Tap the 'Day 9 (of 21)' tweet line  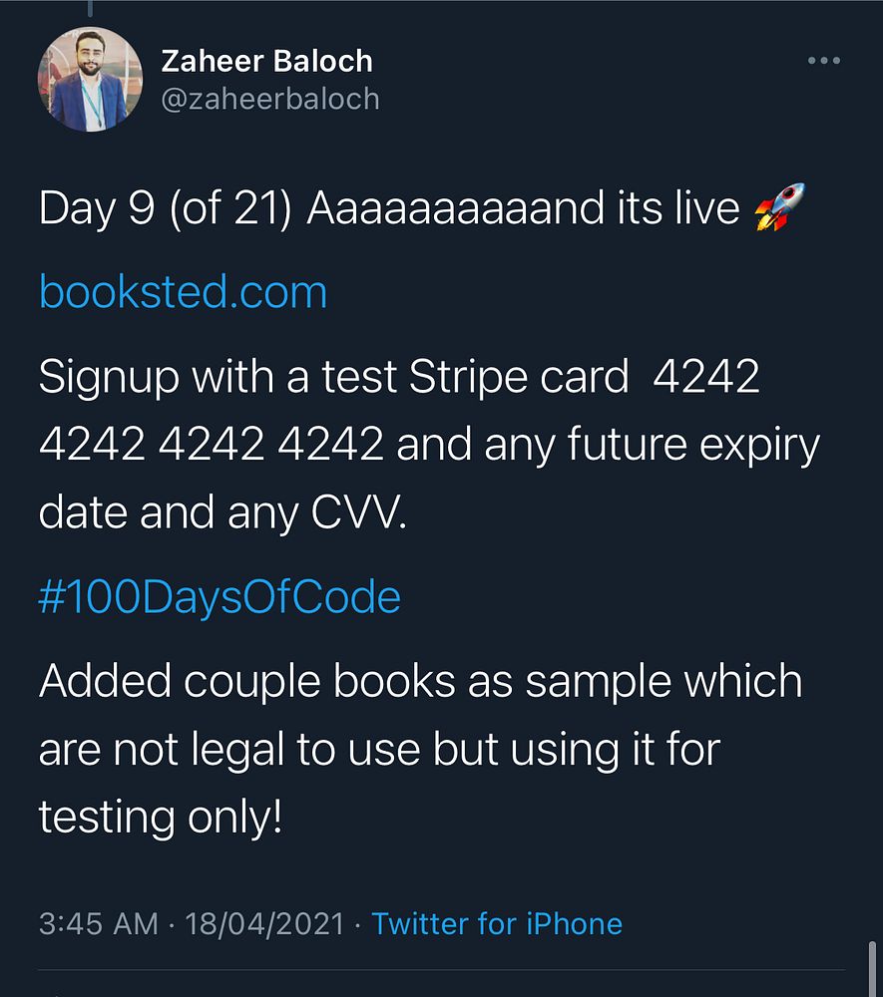(166, 208)
